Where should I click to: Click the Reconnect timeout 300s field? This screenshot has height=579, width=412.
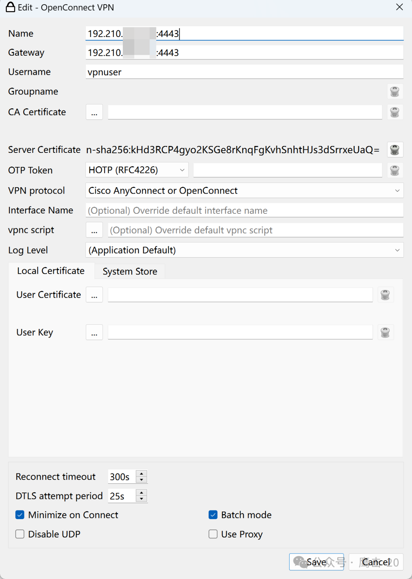122,477
